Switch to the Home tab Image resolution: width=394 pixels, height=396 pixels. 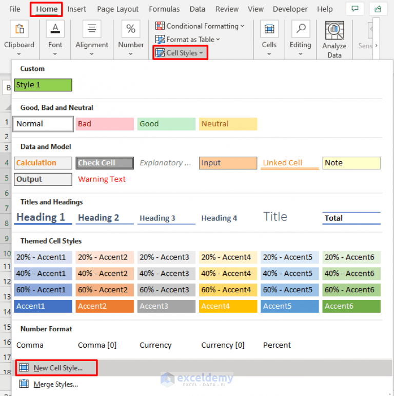[x=47, y=9]
